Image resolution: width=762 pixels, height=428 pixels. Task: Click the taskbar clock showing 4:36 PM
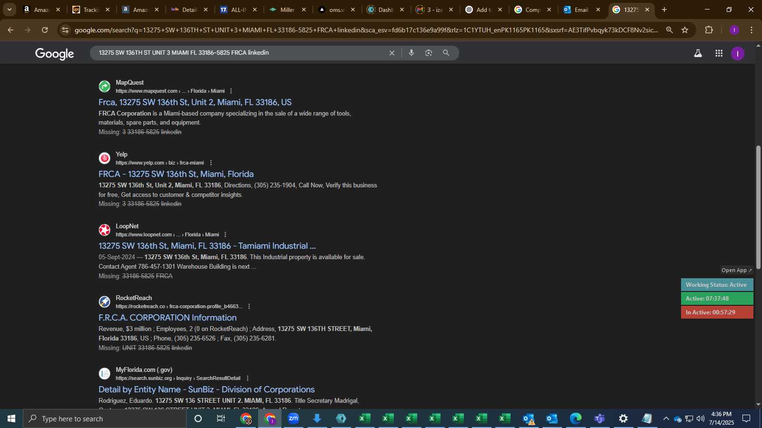pyautogui.click(x=721, y=418)
